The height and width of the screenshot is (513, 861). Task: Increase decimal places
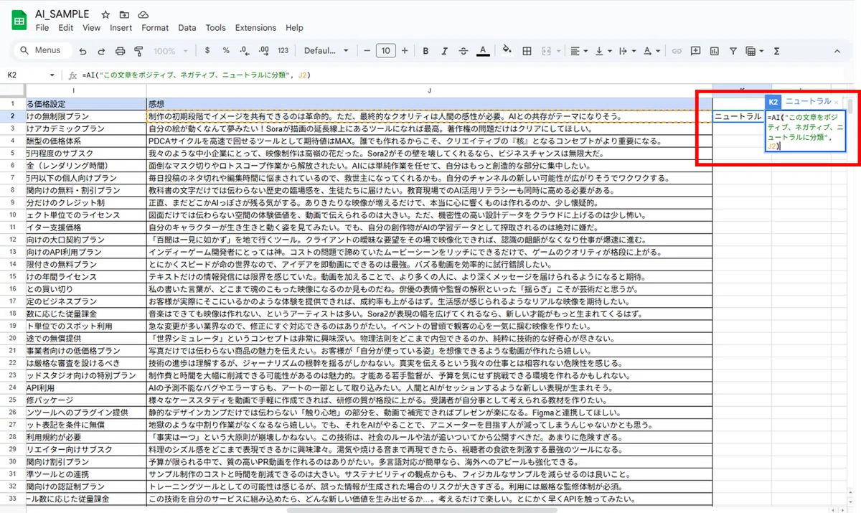(263, 51)
